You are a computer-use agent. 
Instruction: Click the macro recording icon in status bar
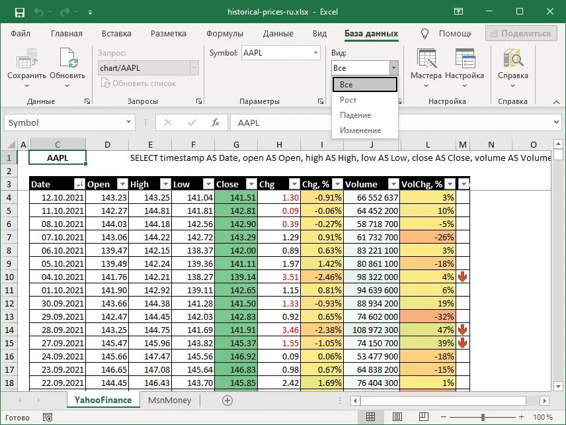tap(48, 418)
